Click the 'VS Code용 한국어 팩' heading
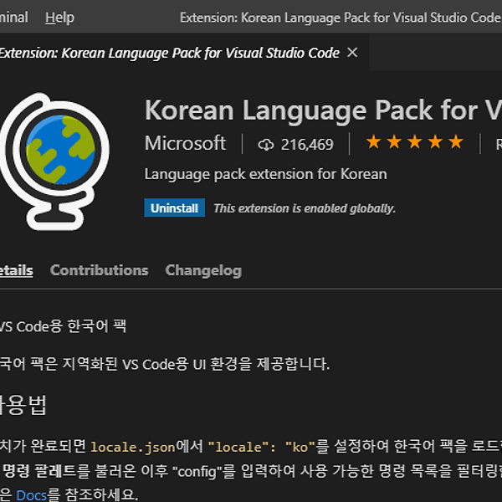The width and height of the screenshot is (502, 502). 63,326
